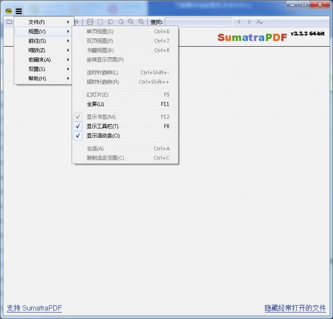The height and width of the screenshot is (319, 333).
Task: Select 全屏(U) from the view menu
Action: 95,104
